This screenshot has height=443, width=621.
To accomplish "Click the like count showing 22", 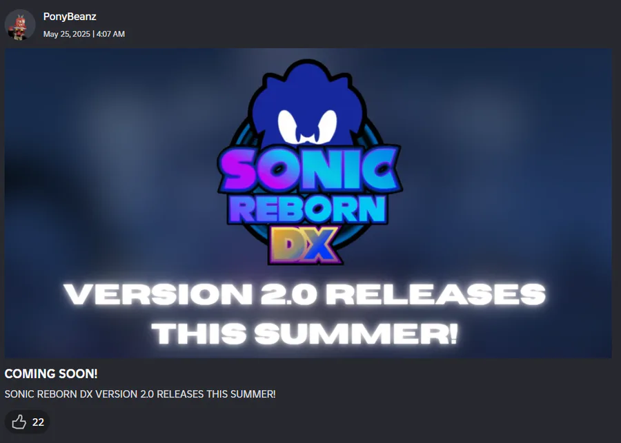I will tap(38, 422).
